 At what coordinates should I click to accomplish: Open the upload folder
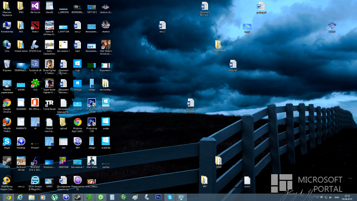tap(63, 122)
